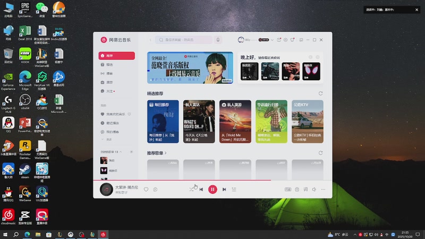Image resolution: width=425 pixels, height=239 pixels.
Task: Open the 私人漫游 Hold Me Down card
Action: click(x=235, y=122)
